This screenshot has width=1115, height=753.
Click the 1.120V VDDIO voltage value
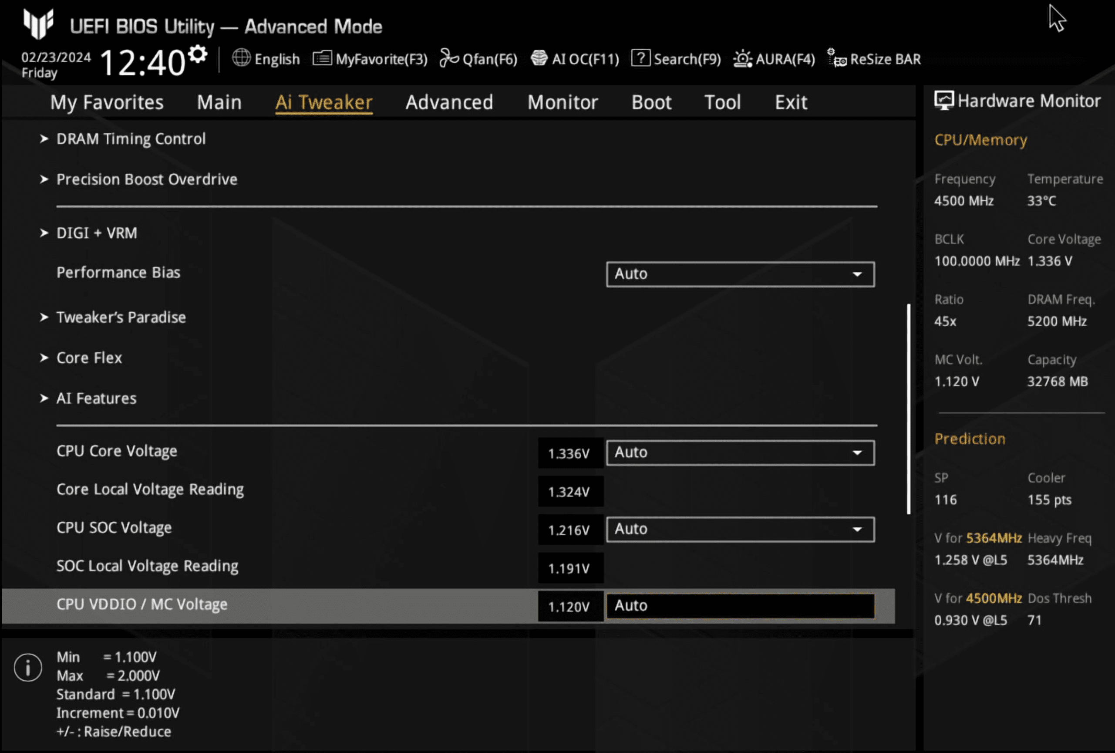tap(570, 607)
